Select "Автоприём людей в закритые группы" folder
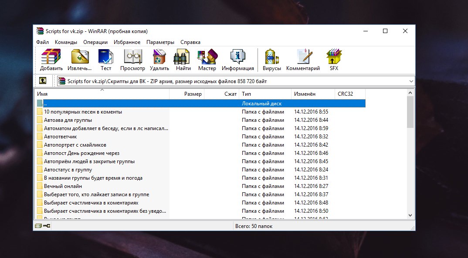 (89, 161)
